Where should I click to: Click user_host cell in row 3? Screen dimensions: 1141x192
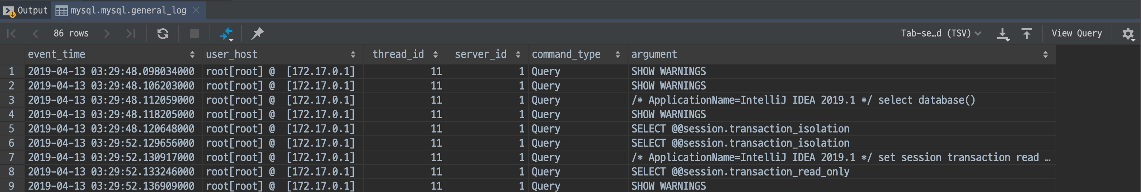[283, 100]
